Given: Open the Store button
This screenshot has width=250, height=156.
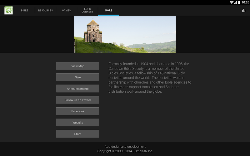Looking at the screenshot, I should (x=77, y=134).
